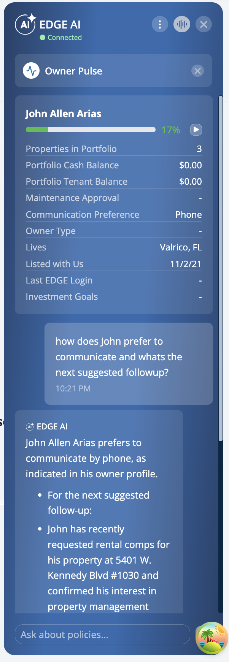The width and height of the screenshot is (229, 662).
Task: Click the small EDGE AI reply icon
Action: (x=30, y=426)
